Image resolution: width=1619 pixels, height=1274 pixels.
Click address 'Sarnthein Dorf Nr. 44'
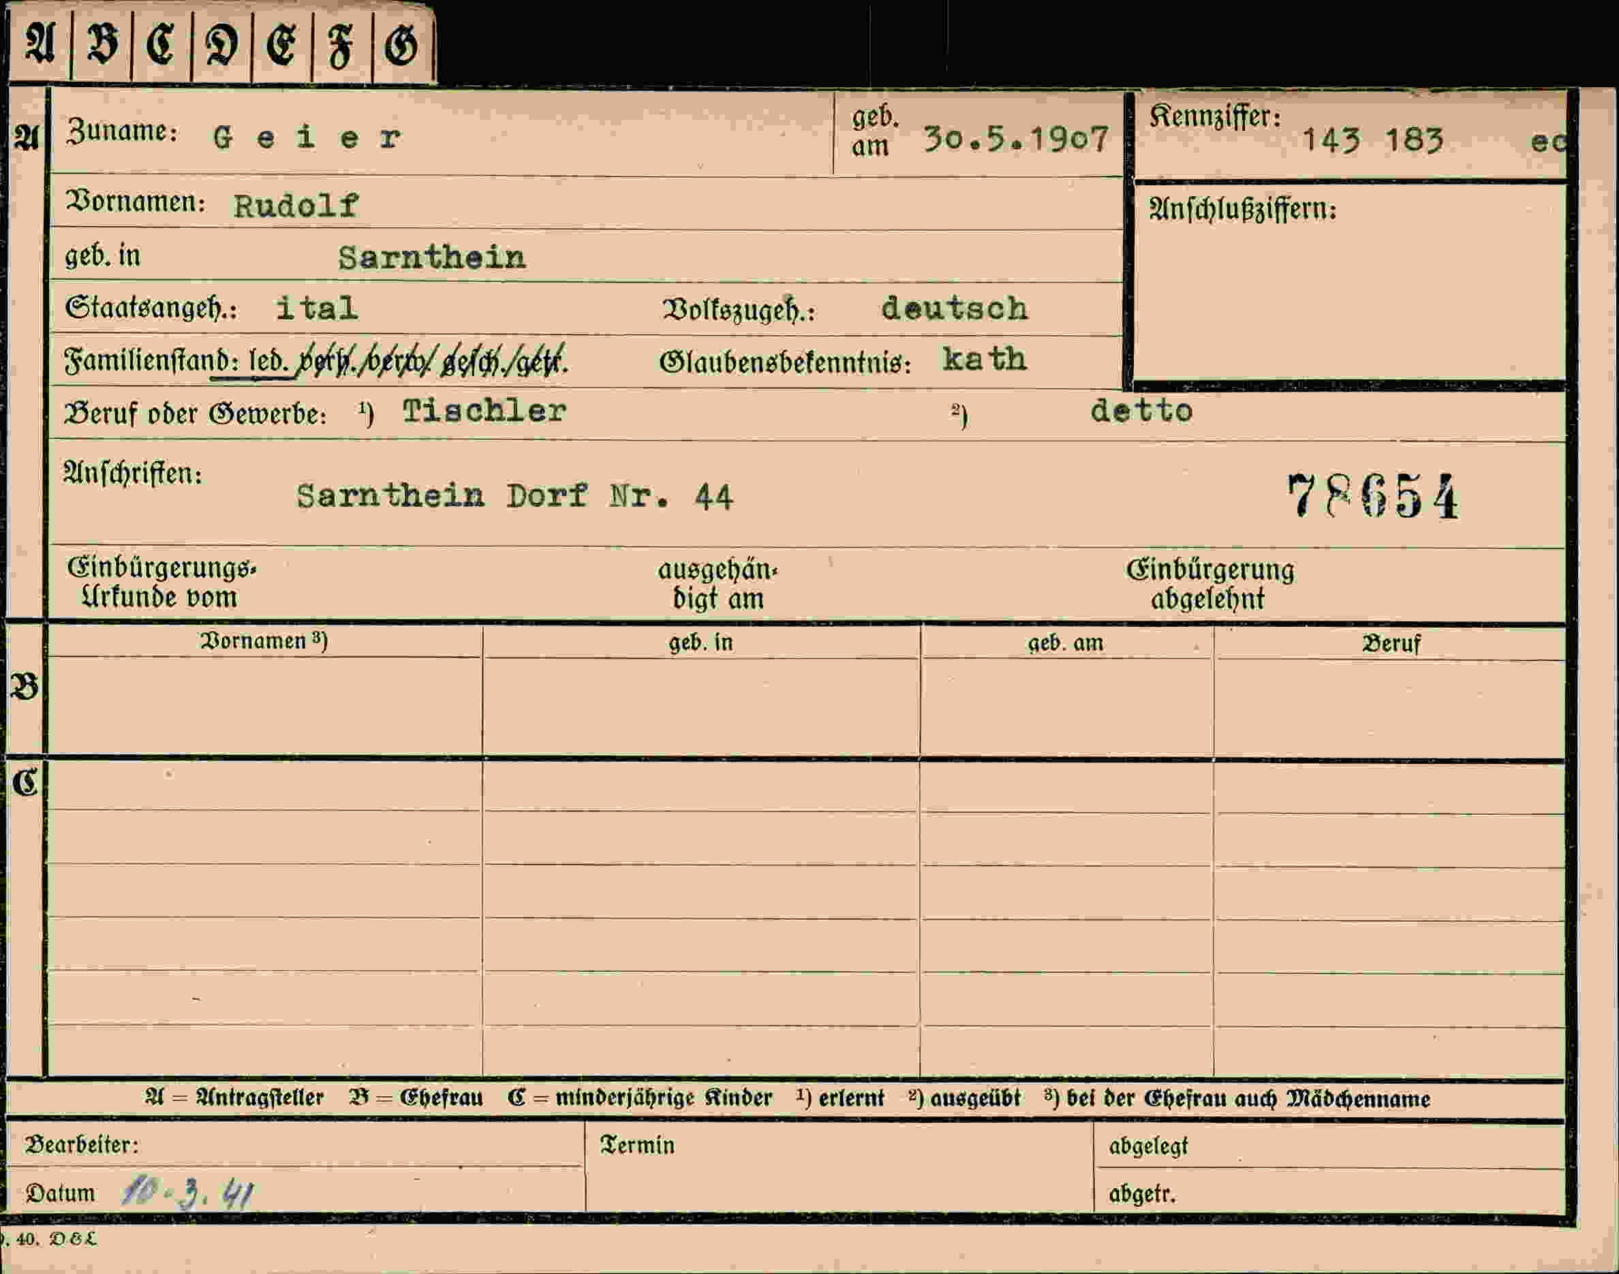515,496
